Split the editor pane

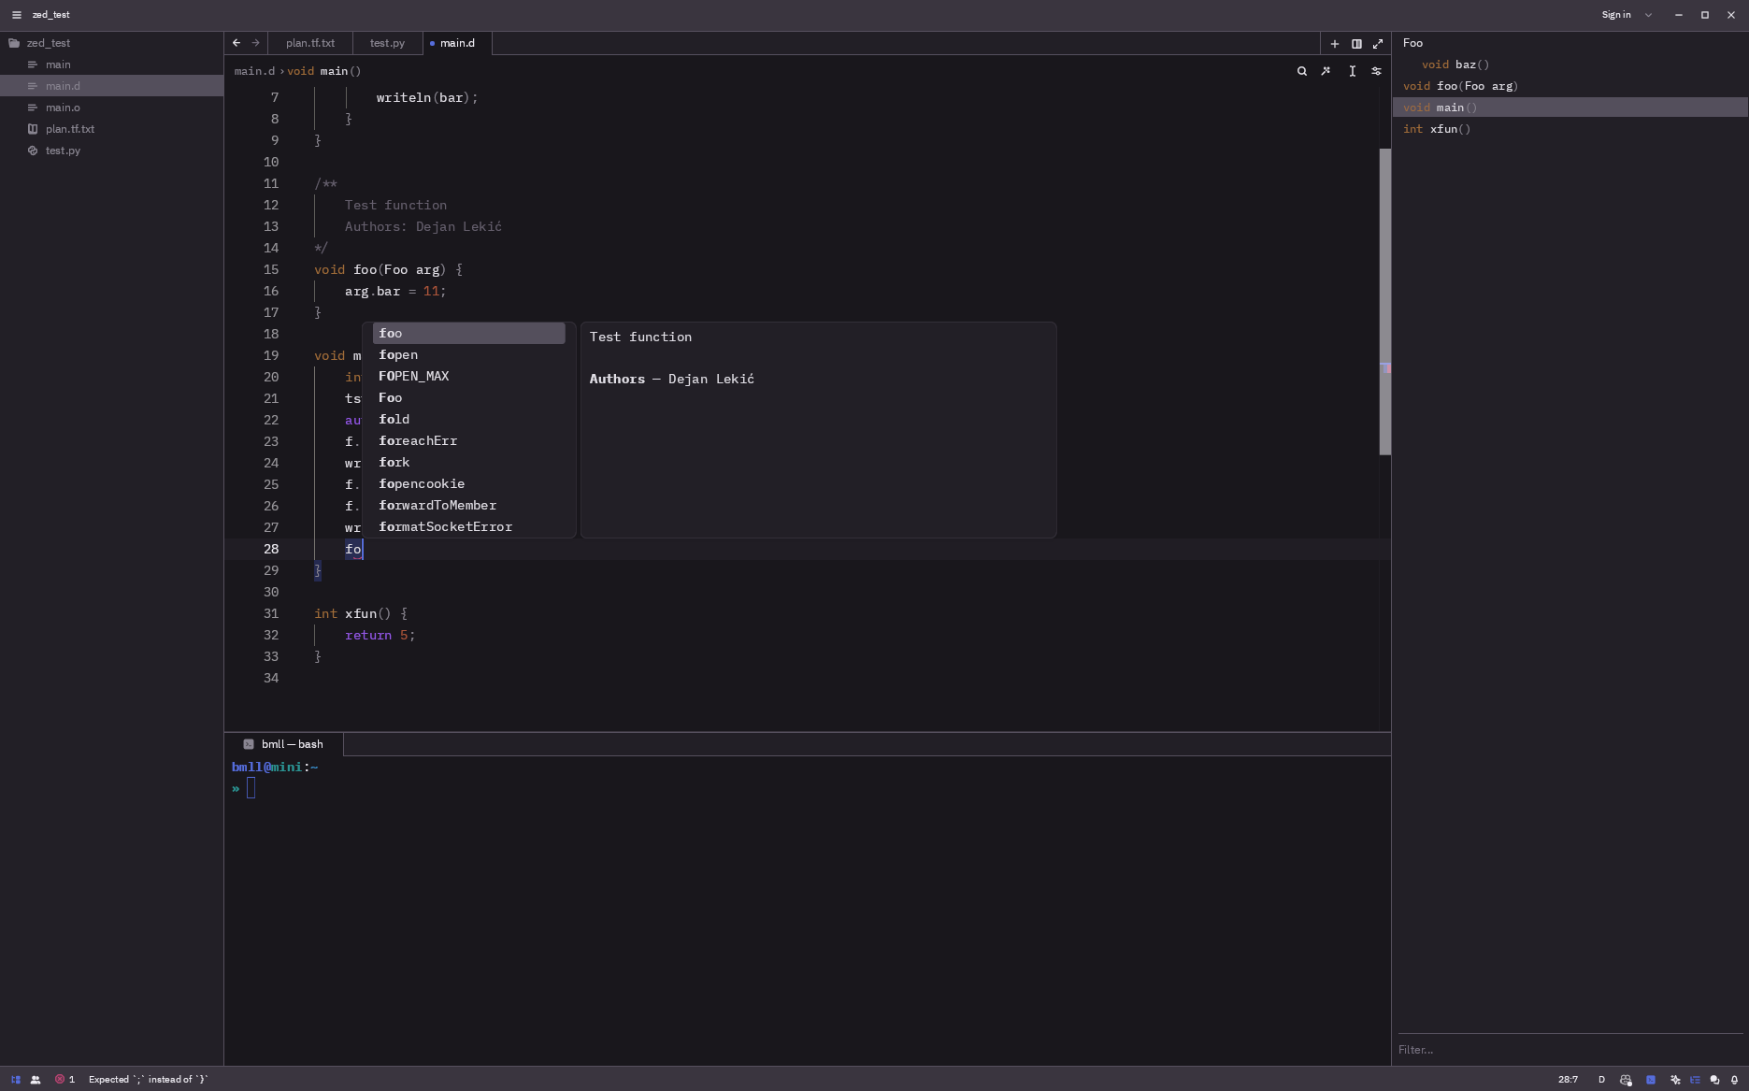coord(1356,44)
